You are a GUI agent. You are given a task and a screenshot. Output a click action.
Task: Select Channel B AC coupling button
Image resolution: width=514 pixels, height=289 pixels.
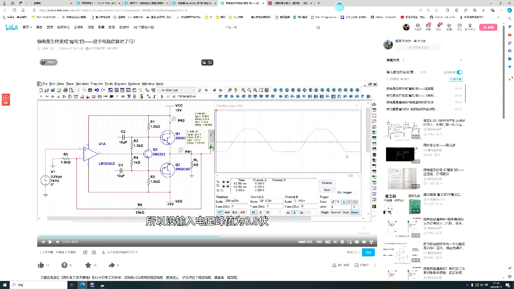pyautogui.click(x=288, y=213)
